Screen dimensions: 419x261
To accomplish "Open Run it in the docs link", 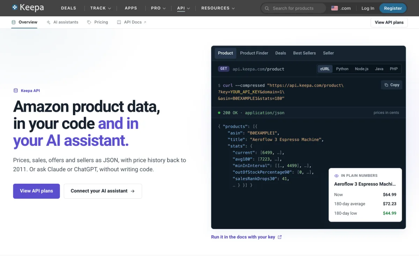I will click(x=246, y=237).
